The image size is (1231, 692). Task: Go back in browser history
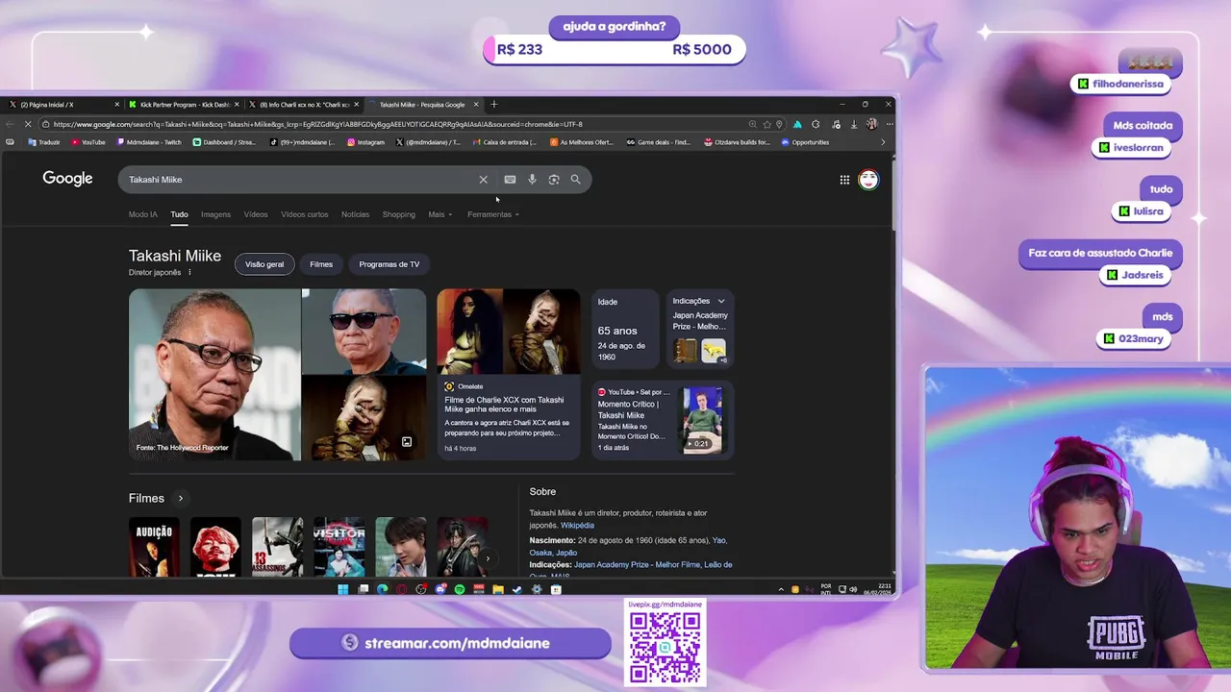point(9,124)
